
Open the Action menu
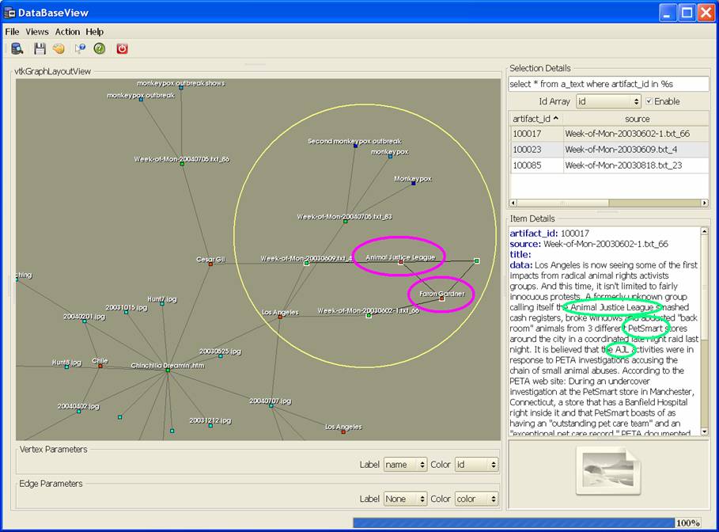[67, 32]
